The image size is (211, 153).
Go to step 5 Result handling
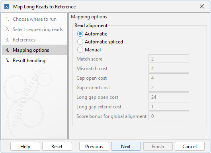[35, 61]
